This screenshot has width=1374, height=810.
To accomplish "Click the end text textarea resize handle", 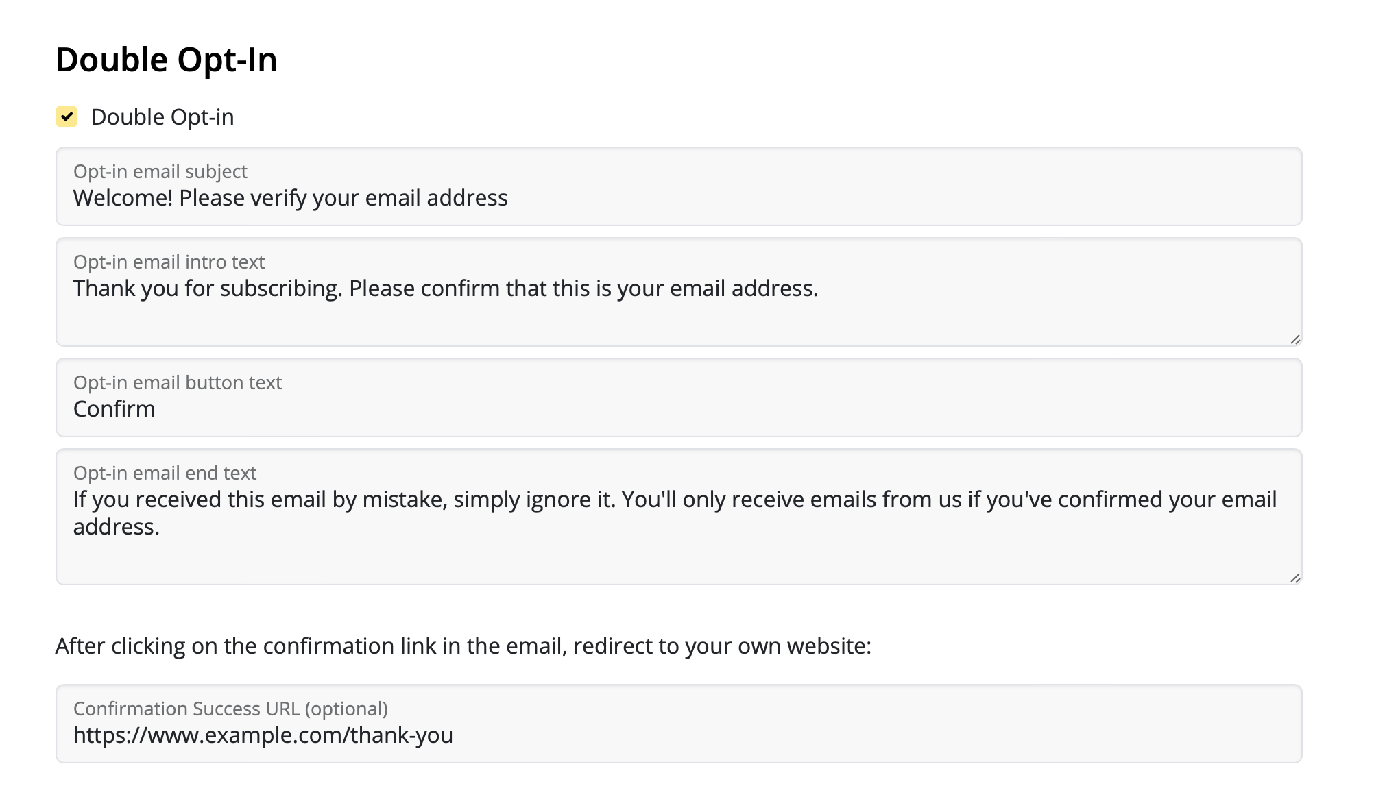I will tap(1294, 578).
